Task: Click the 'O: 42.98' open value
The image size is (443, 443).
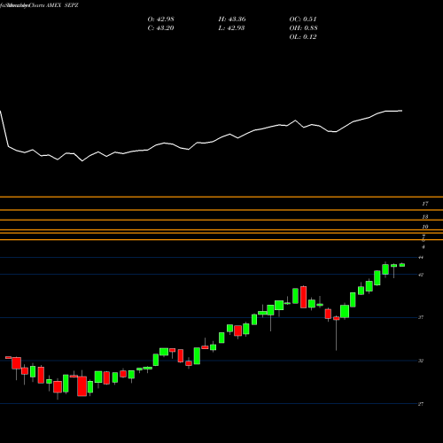Action: [160, 19]
